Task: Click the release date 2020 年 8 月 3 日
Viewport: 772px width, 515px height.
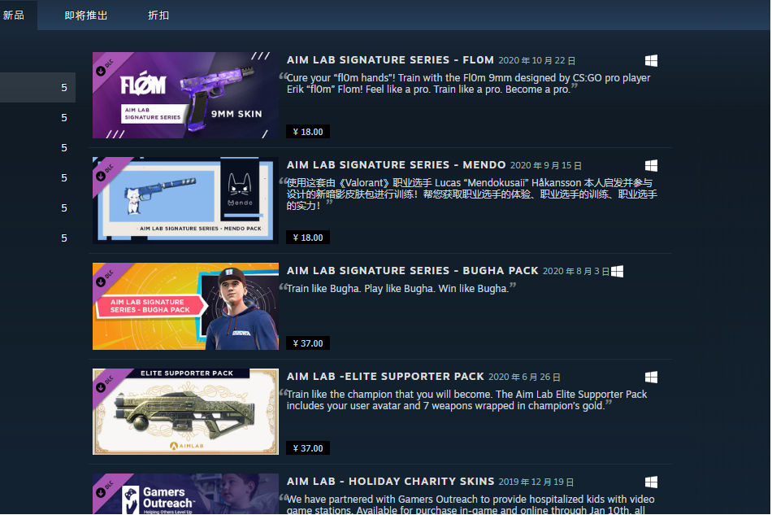Action: [576, 272]
